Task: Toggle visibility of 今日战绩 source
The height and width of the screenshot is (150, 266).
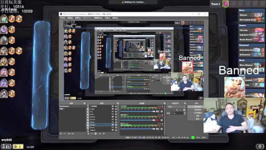Action: [x=113, y=106]
